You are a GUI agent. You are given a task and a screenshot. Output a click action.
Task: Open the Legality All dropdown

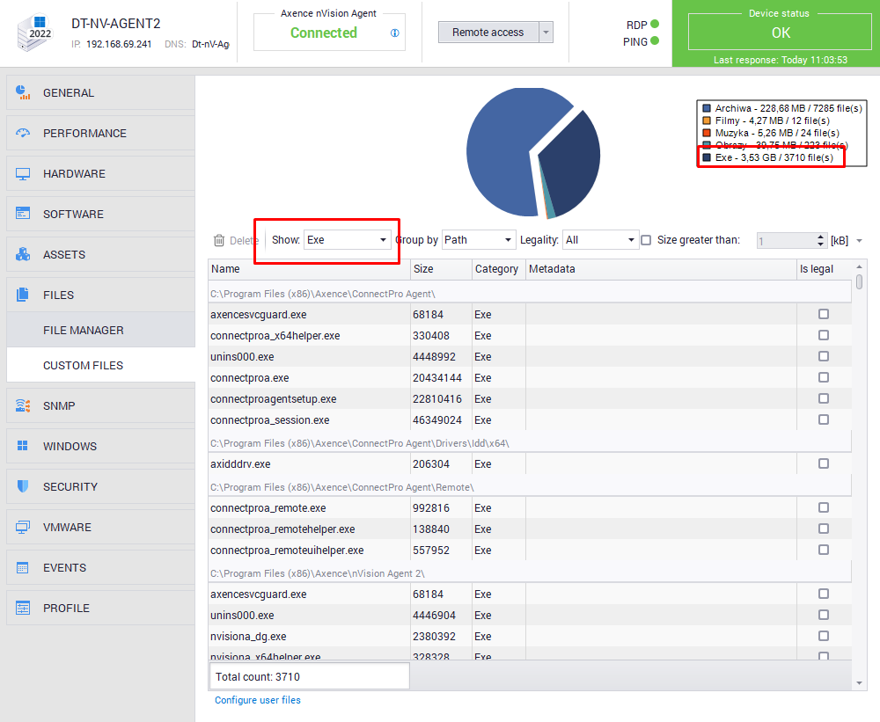tap(600, 240)
